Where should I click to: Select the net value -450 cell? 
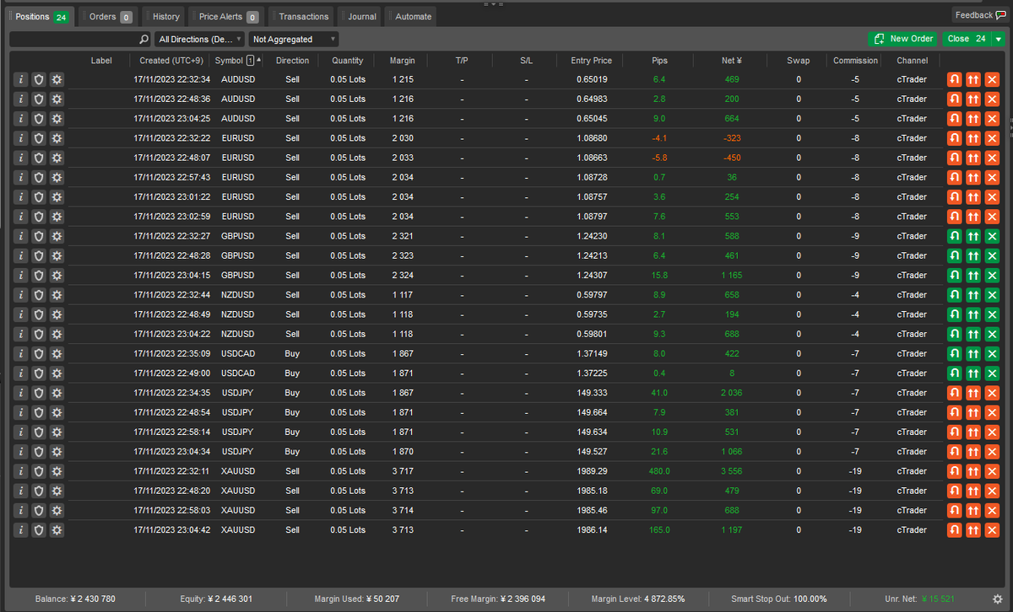coord(731,158)
